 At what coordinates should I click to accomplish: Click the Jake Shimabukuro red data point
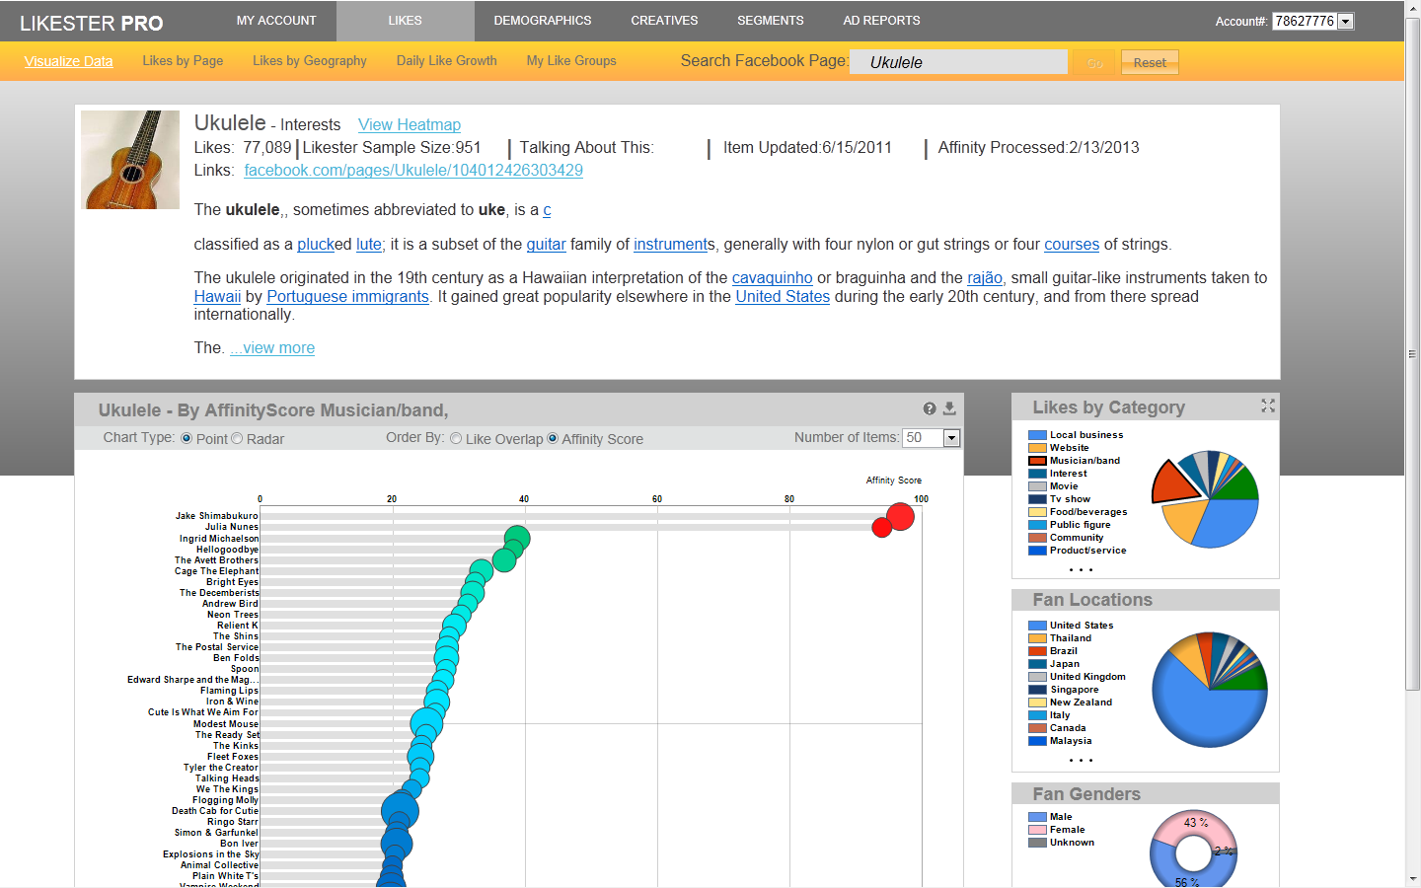click(900, 516)
